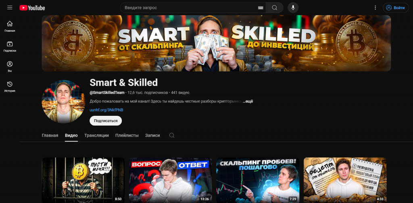The height and width of the screenshot is (203, 413).
Task: Open Подписки in sidebar
Action: (x=10, y=47)
